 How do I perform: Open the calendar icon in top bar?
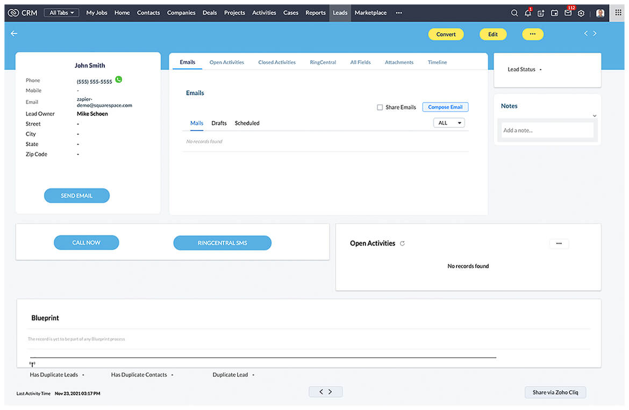click(x=554, y=13)
